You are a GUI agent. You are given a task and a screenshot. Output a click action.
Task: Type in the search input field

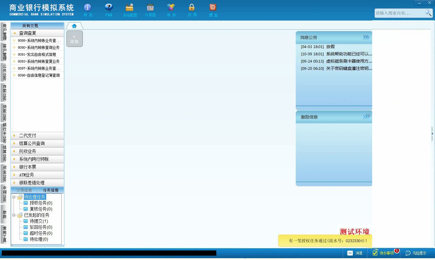pos(399,13)
